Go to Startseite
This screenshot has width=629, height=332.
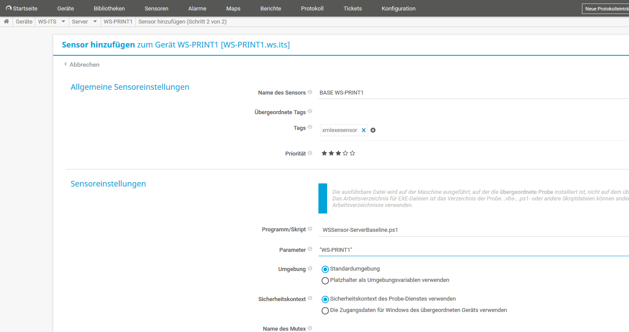coord(25,8)
